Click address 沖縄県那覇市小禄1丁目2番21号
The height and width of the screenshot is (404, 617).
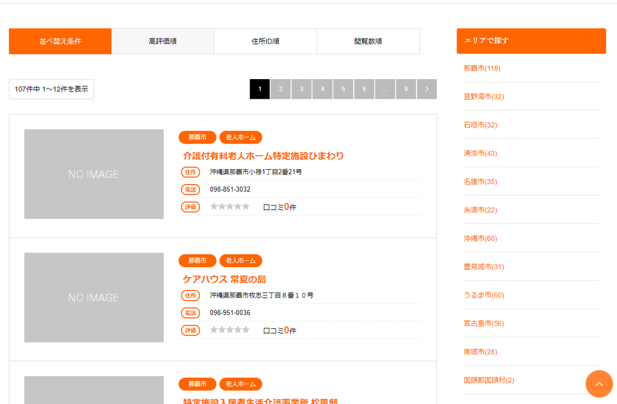tap(256, 172)
